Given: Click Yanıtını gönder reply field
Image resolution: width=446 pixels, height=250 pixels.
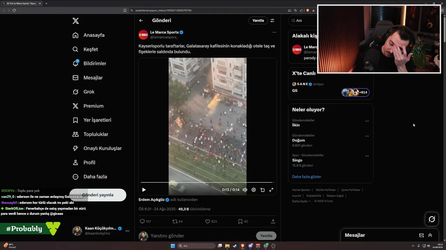Looking at the screenshot, I should pyautogui.click(x=202, y=236).
